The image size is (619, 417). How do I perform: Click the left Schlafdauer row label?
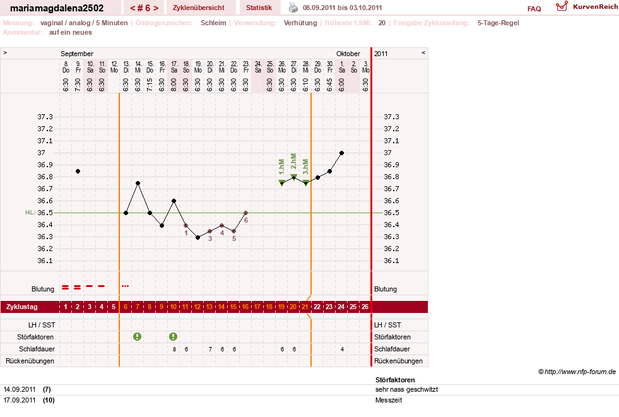coord(37,349)
